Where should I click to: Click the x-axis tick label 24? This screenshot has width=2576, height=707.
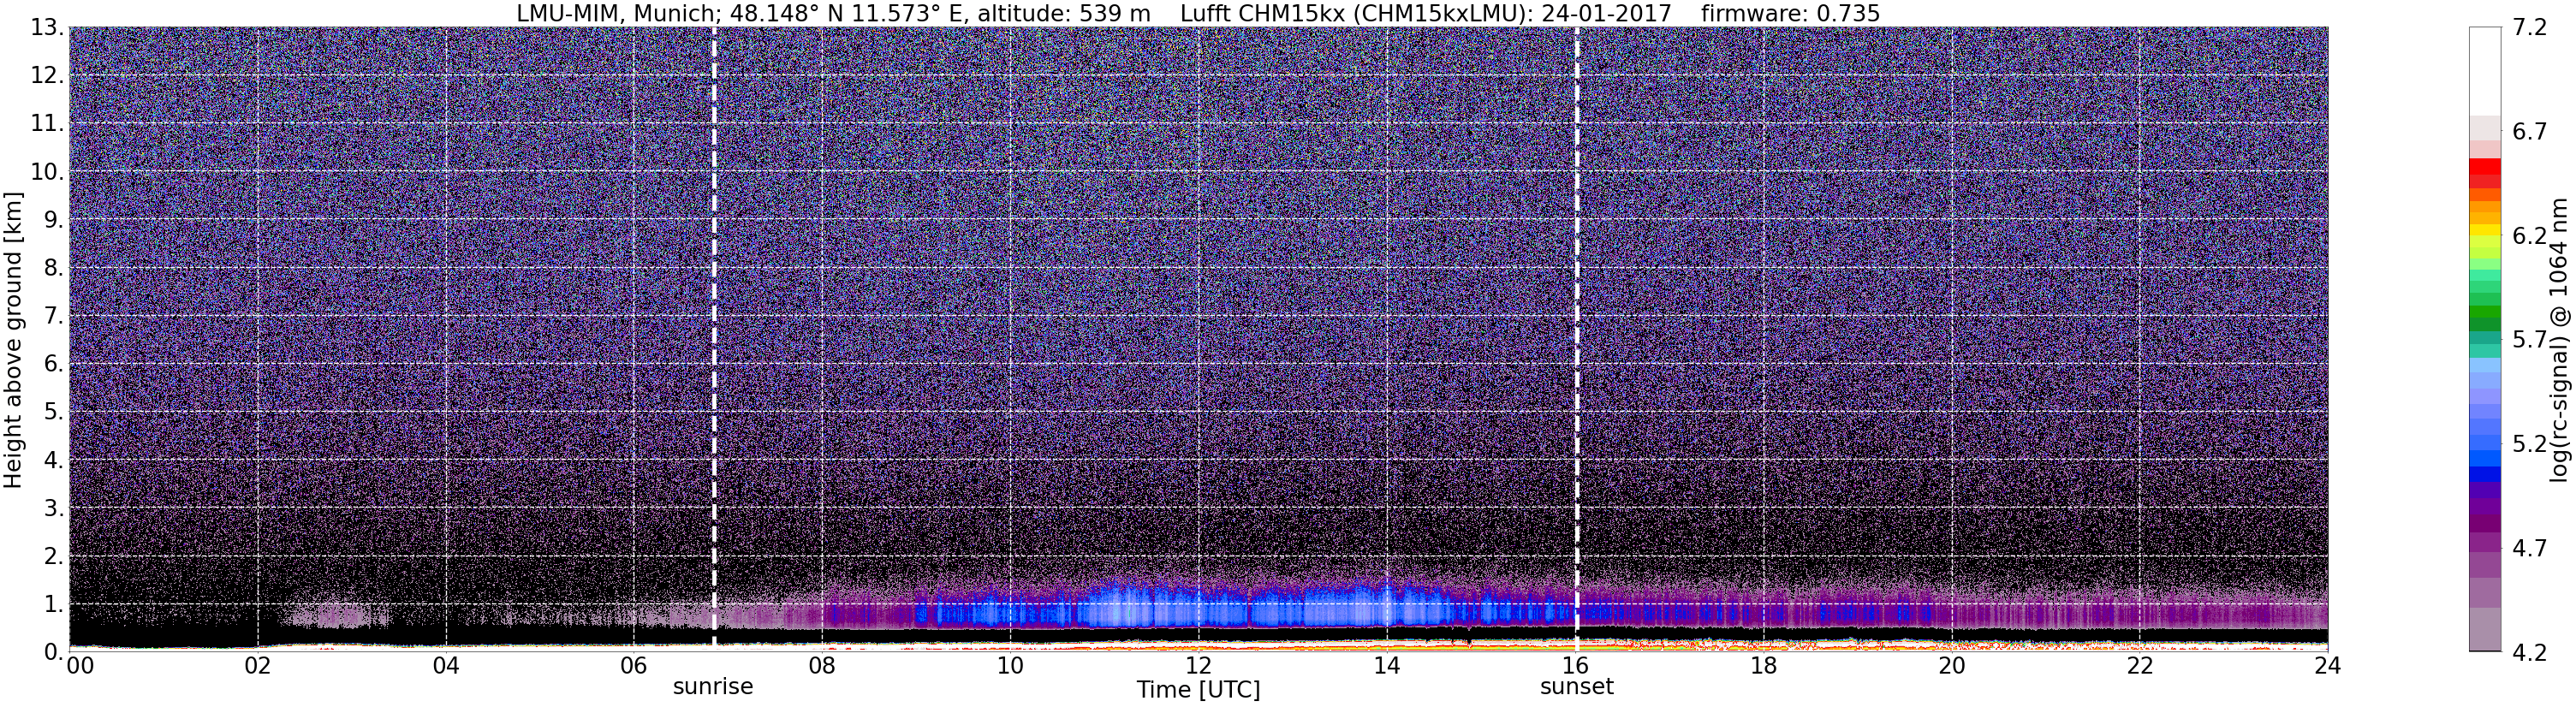[2328, 666]
